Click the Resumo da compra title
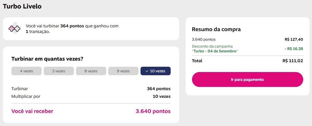Screen dimensions: 312x126 (x=216, y=29)
